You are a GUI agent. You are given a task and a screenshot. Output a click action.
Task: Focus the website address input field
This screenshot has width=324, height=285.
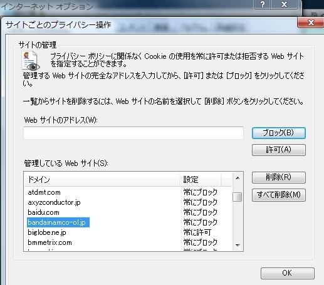pyautogui.click(x=133, y=133)
